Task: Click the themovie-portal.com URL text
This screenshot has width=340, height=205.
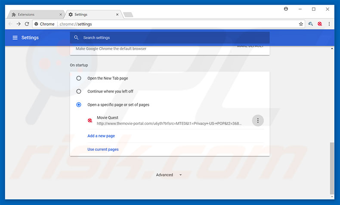Action: [169, 124]
